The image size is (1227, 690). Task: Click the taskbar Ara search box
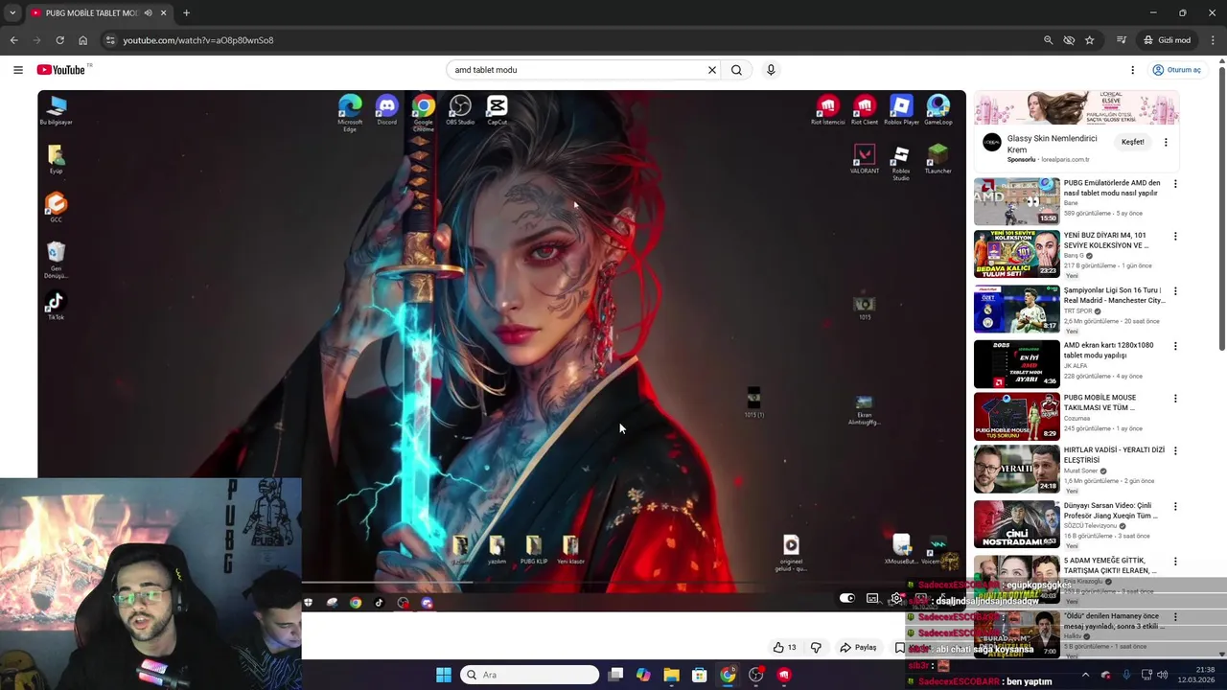(x=530, y=675)
